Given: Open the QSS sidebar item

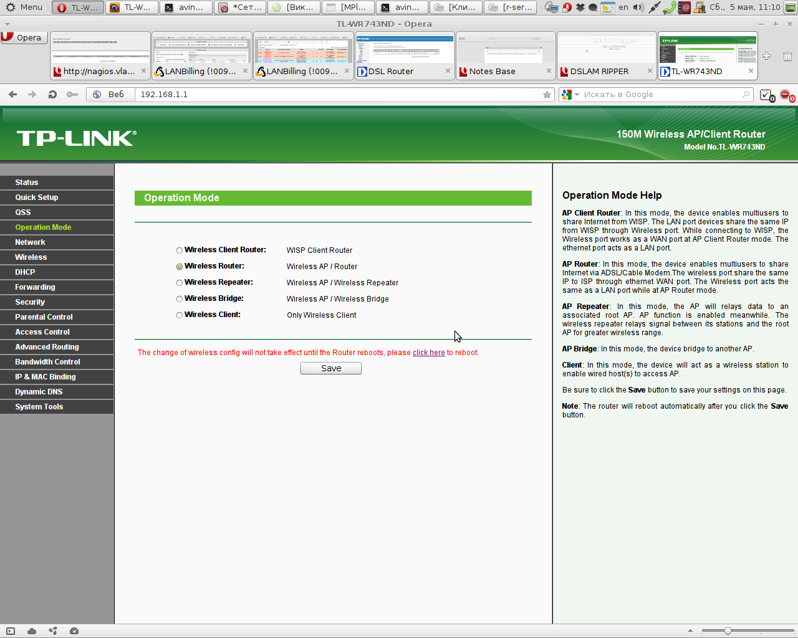Looking at the screenshot, I should tap(57, 212).
